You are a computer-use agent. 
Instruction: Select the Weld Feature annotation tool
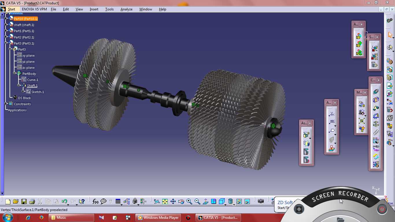pyautogui.click(x=332, y=114)
